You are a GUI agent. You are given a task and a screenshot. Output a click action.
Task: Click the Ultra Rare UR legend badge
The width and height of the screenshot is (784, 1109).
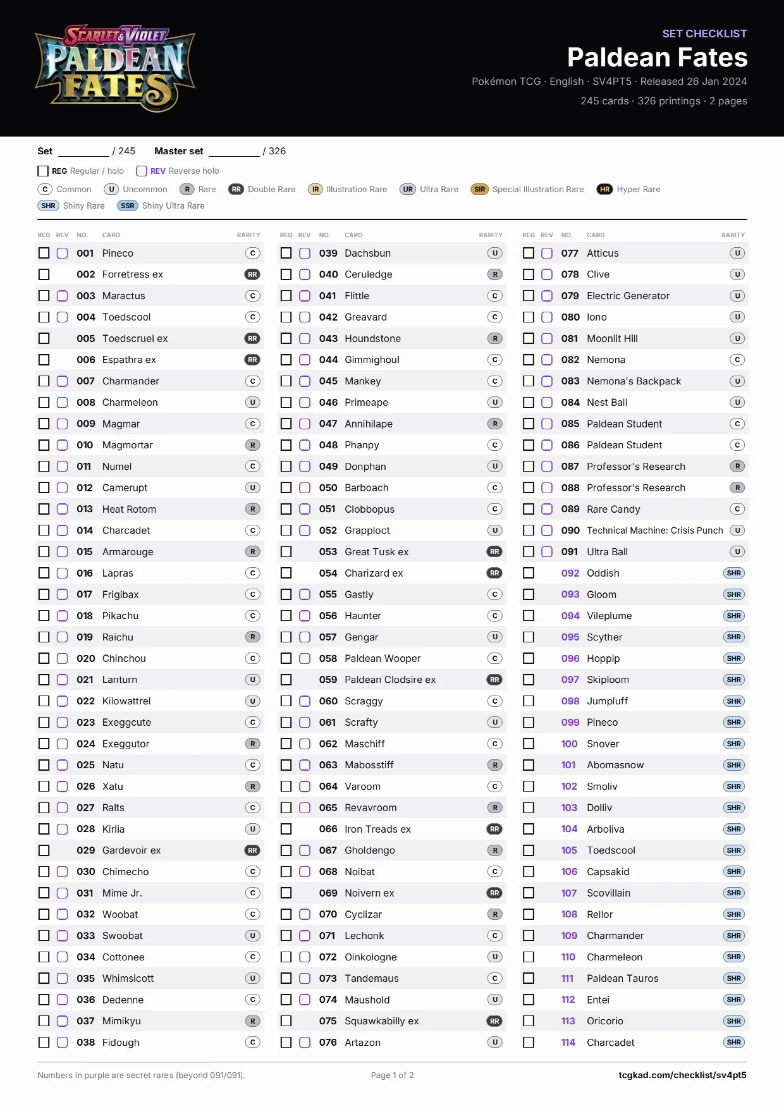tap(408, 189)
